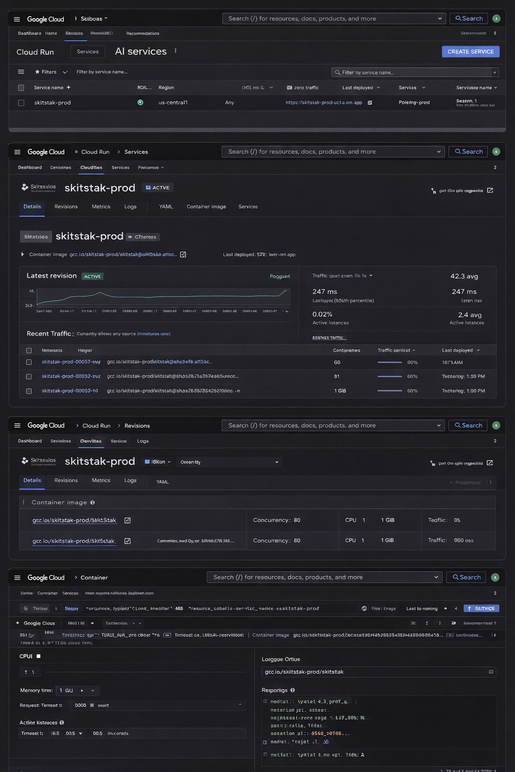This screenshot has height=772, width=515.
Task: Click the info icon beside the Container image heading
Action: (93, 502)
